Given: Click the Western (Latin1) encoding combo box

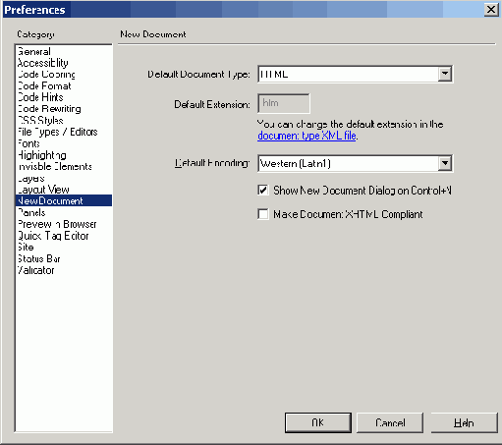Looking at the screenshot, I should click(x=355, y=163).
